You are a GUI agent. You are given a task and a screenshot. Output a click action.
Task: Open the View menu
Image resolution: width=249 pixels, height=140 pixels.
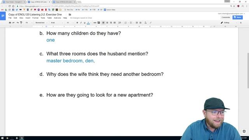21,18
